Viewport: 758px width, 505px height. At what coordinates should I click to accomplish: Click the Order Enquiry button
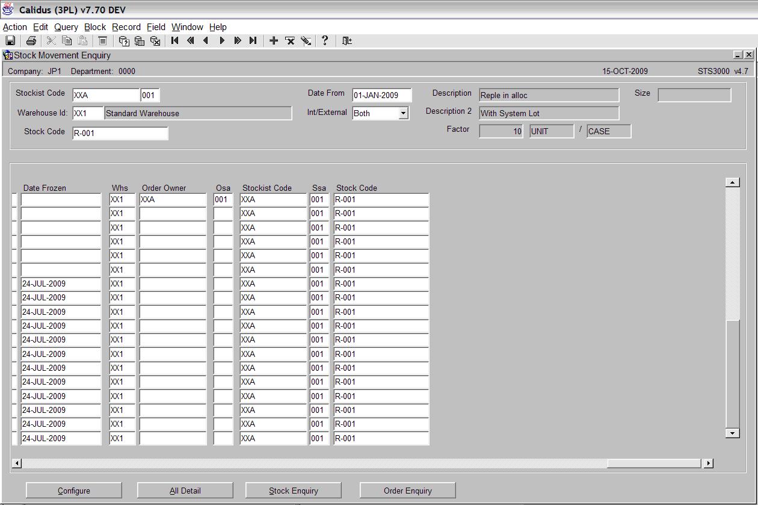pos(408,491)
